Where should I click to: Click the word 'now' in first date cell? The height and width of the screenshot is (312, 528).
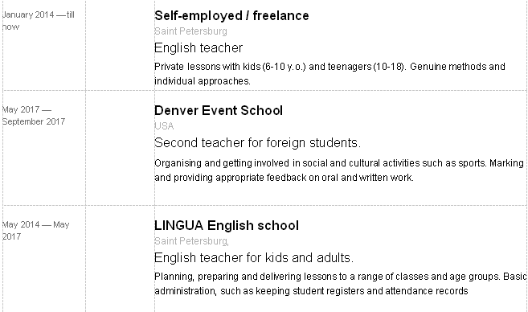pos(10,27)
